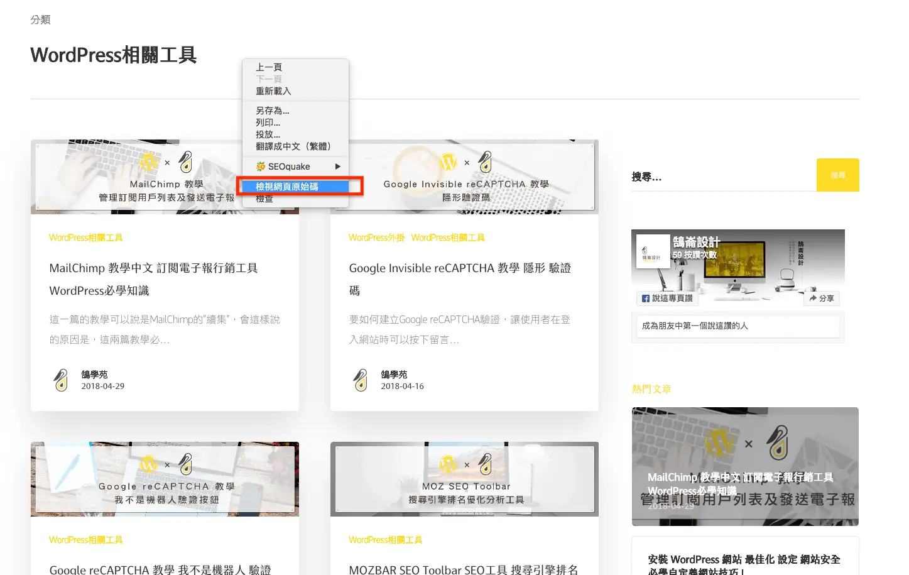Click the WordPress外掛 category link

(377, 238)
